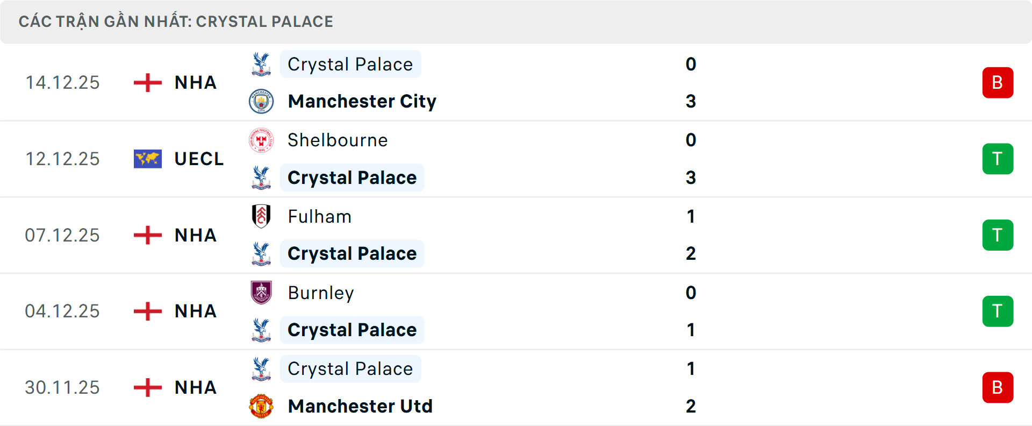
Task: Click the Fulham club crest
Action: 261,216
